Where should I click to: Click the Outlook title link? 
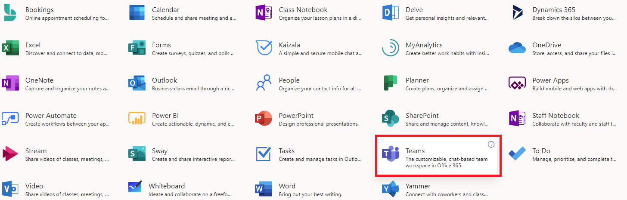click(165, 80)
